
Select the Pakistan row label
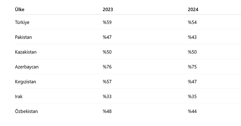click(23, 37)
